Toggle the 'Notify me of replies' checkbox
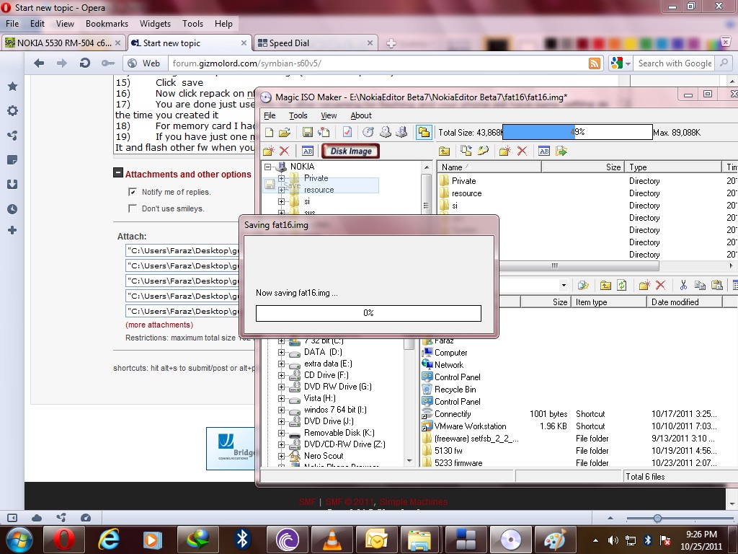Screen dimensions: 738x554 click(133, 192)
